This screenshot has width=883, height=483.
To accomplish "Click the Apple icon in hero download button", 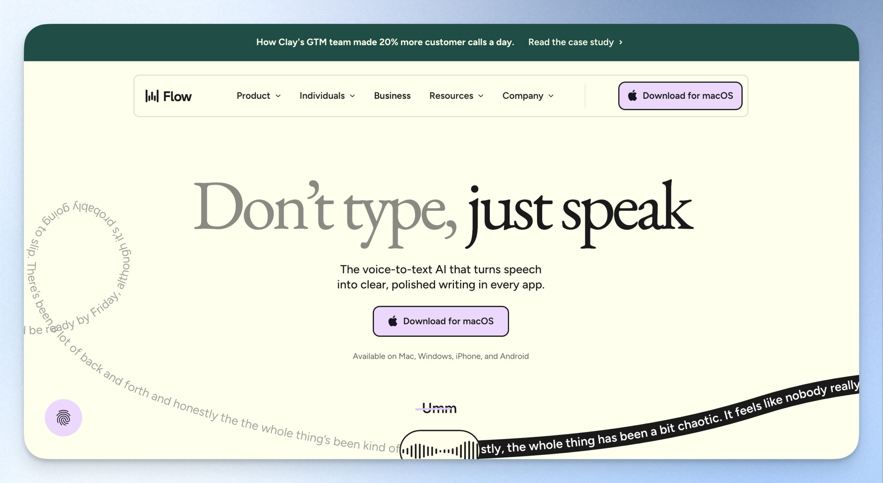I will (x=393, y=321).
